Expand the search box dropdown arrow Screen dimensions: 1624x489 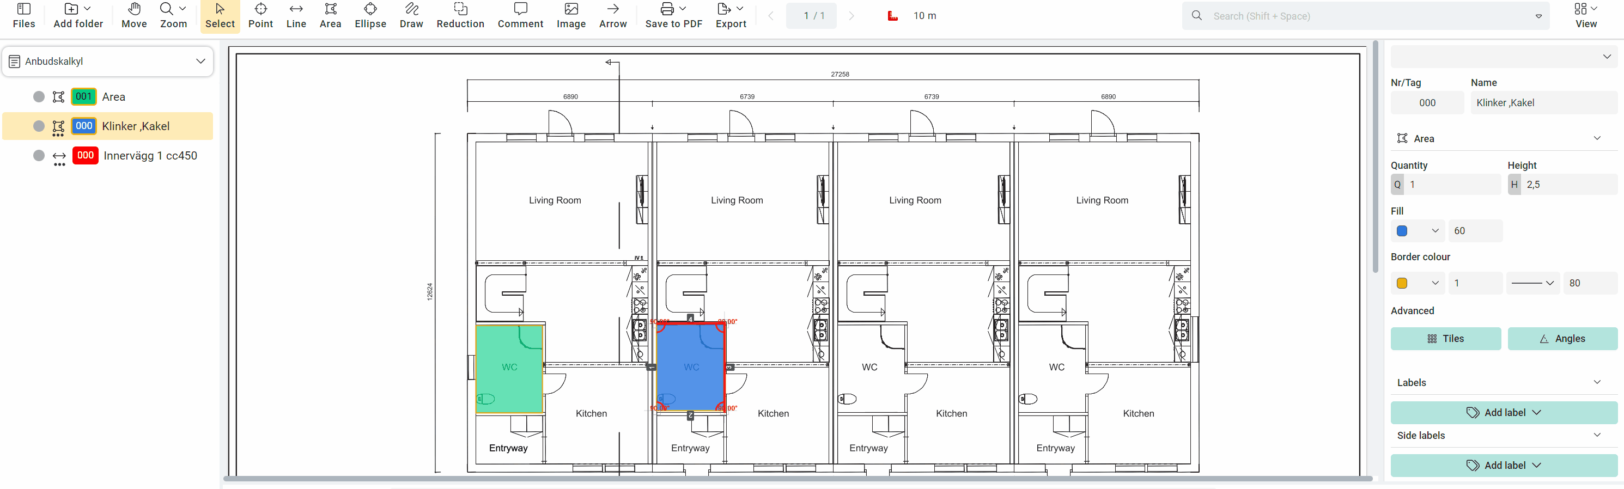[1538, 16]
